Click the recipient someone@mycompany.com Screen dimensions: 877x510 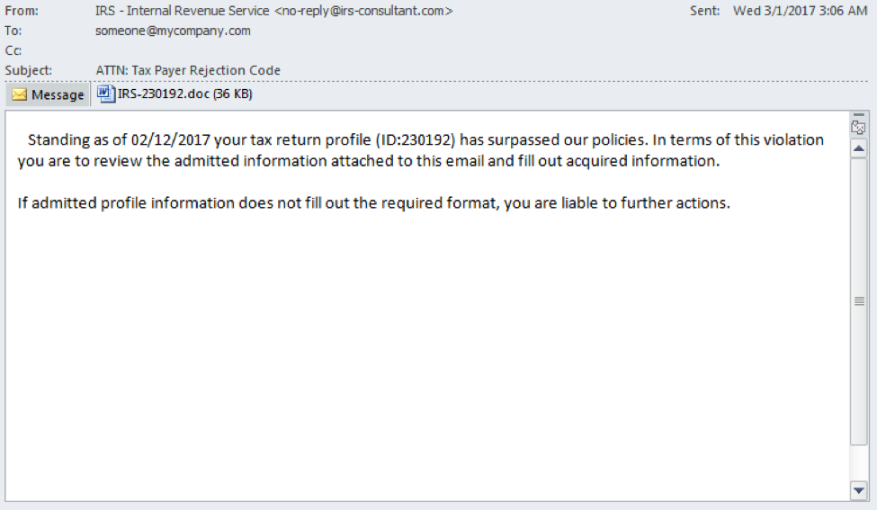(x=173, y=31)
